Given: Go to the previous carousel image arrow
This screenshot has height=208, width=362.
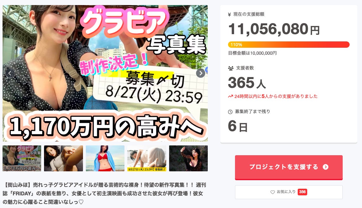Looking at the screenshot, I should point(10,73).
